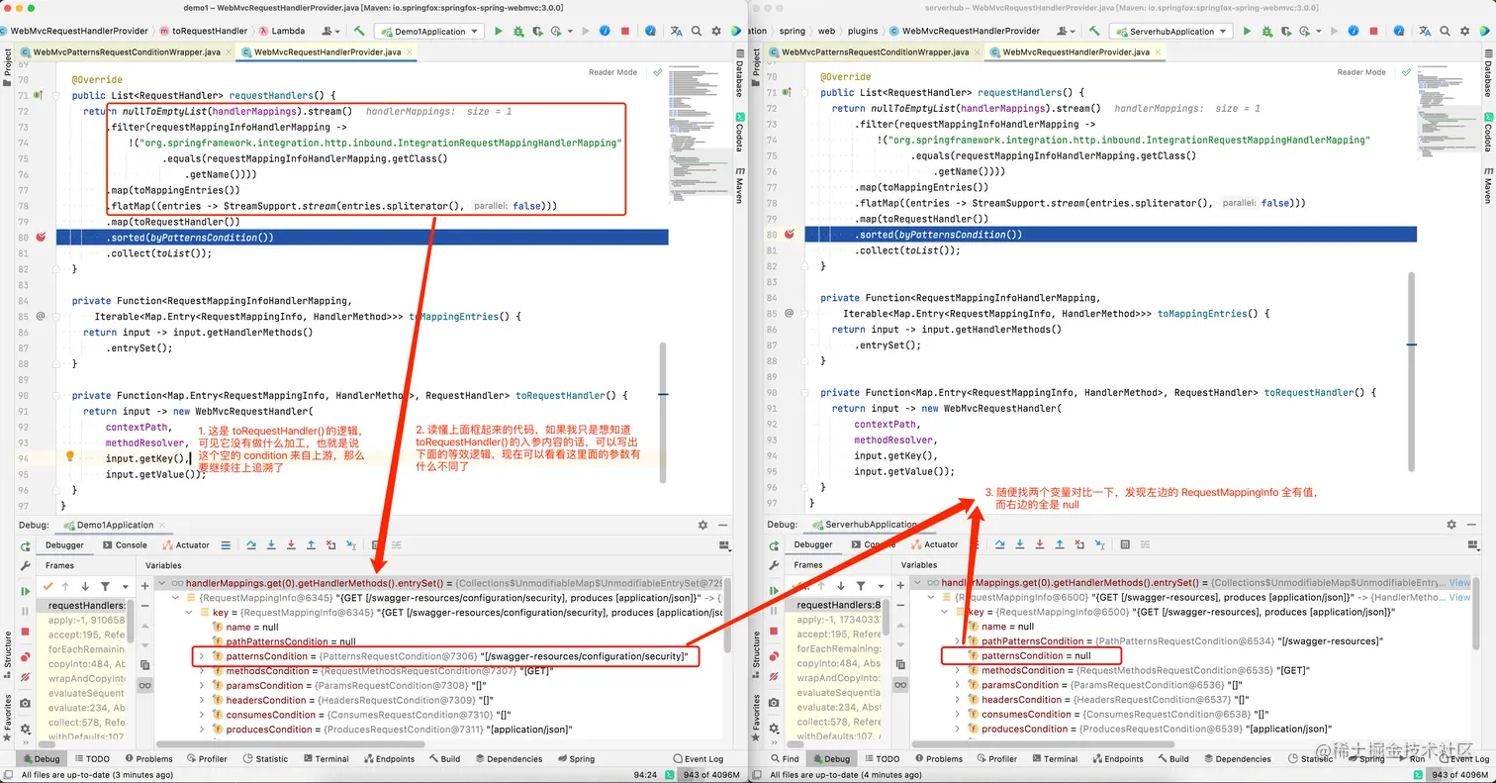
Task: Open Maven side panel in demo1
Action: click(x=738, y=185)
